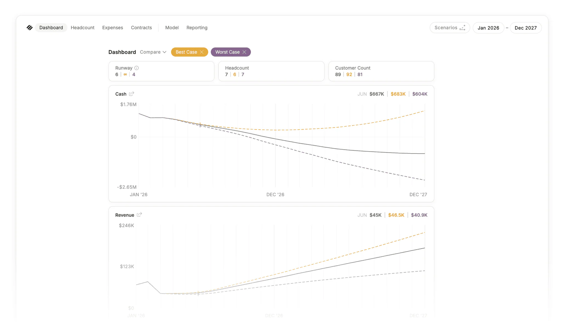Screen dimensions: 564x326
Task: Click the JAN '26 label on Cash chart
Action: point(139,194)
